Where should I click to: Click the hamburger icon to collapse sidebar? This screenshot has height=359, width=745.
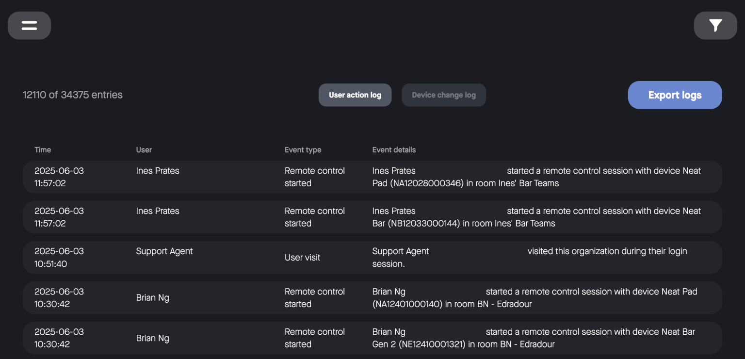coord(29,25)
